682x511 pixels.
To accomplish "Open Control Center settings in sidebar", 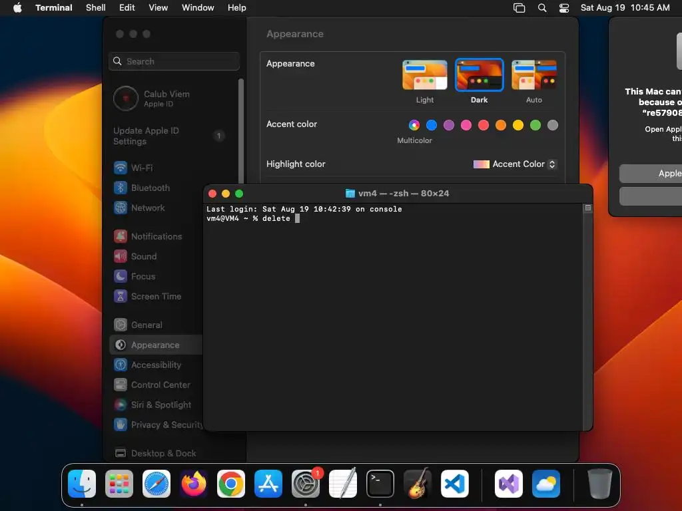I will [156, 385].
